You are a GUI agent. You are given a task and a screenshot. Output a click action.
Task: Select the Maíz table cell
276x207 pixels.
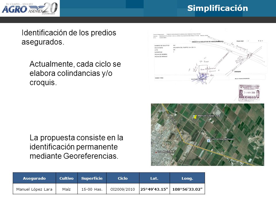click(66, 189)
